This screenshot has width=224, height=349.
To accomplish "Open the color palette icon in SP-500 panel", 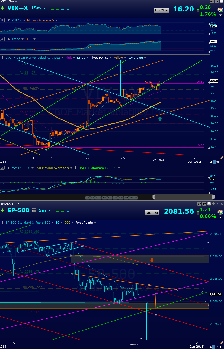I will pyautogui.click(x=221, y=212).
